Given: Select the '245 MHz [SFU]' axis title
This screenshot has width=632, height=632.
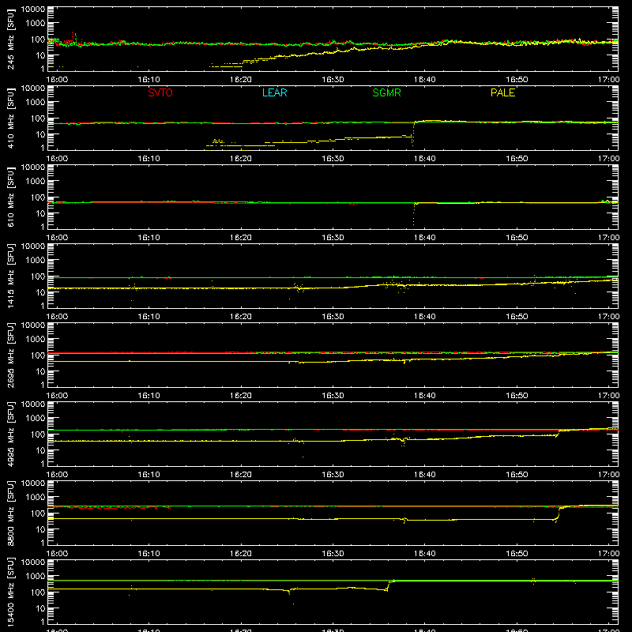Looking at the screenshot, I should pos(11,39).
